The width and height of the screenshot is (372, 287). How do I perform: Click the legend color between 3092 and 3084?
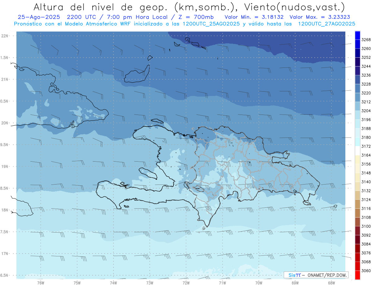[357, 240]
